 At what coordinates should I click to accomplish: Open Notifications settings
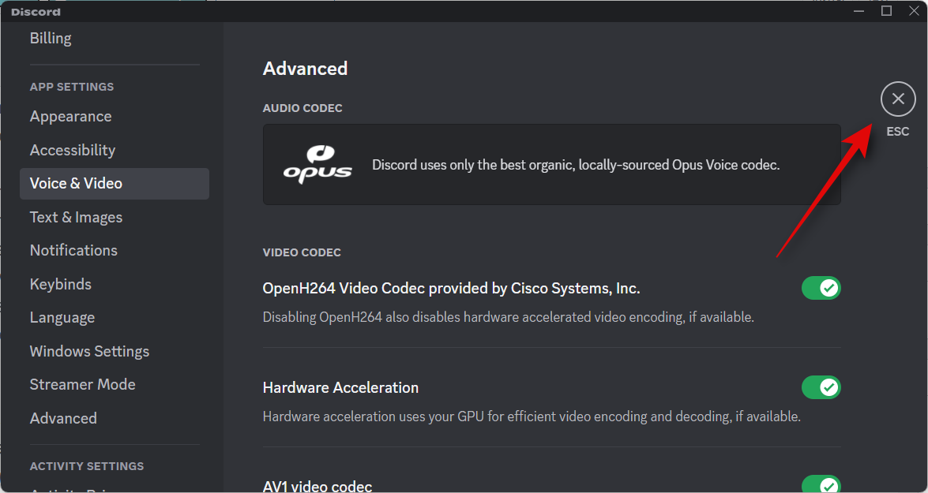coord(73,250)
